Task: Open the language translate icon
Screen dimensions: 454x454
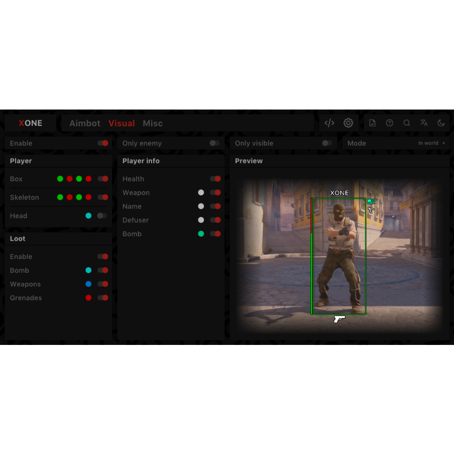Action: tap(424, 123)
